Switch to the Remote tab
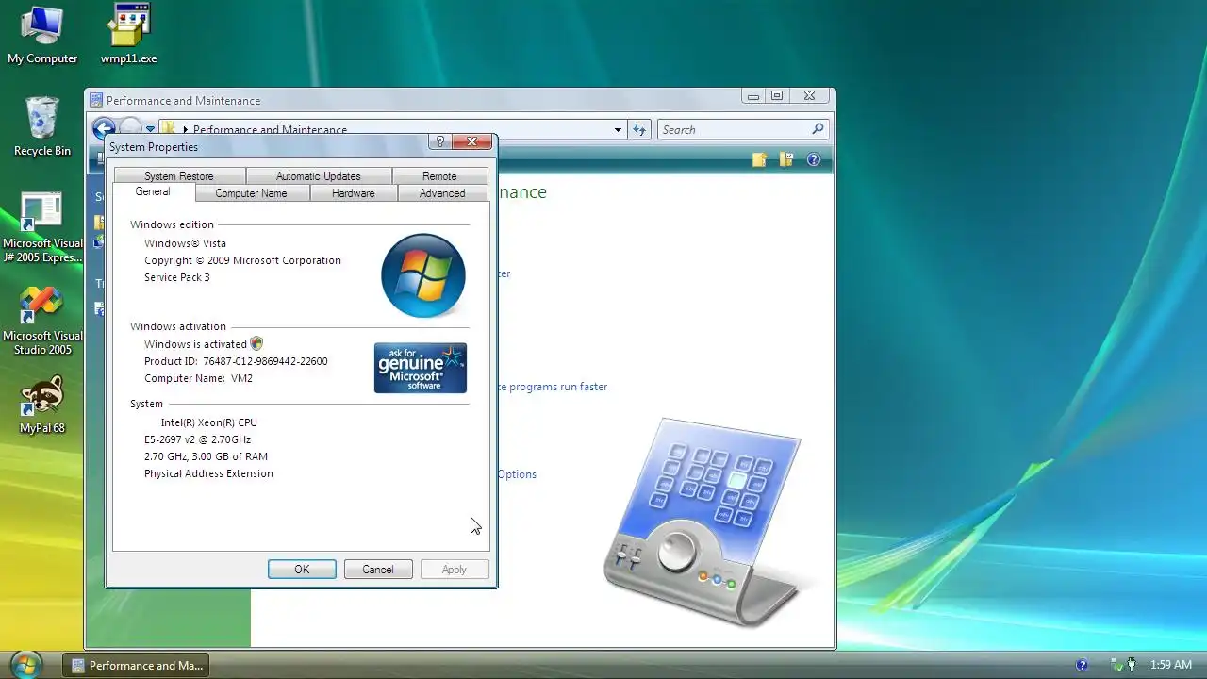This screenshot has width=1207, height=679. [439, 176]
